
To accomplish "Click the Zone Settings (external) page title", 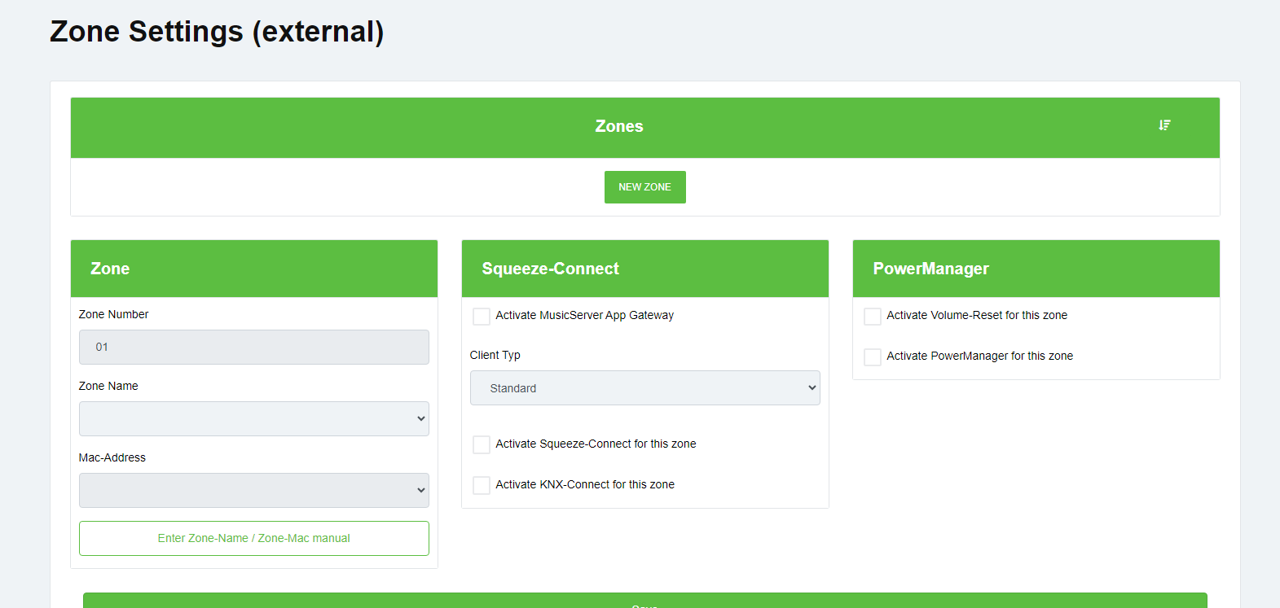I will pos(217,32).
